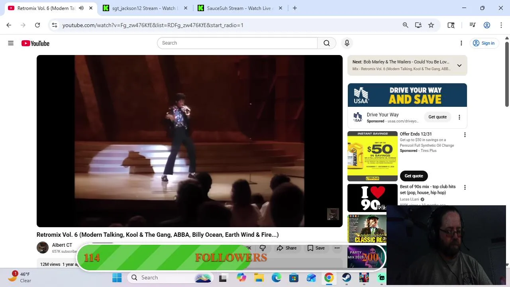510x287 pixels.
Task: Go to the YouTube home logo
Action: 35,43
